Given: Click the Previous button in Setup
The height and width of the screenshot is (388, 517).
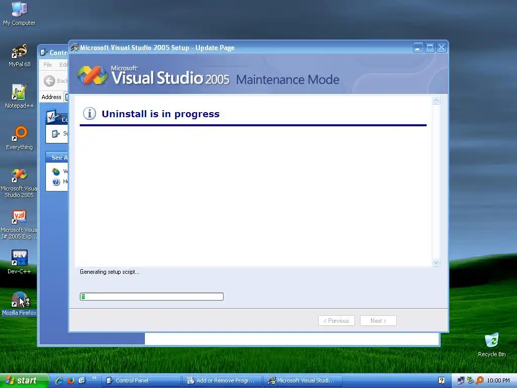Looking at the screenshot, I should [336, 321].
